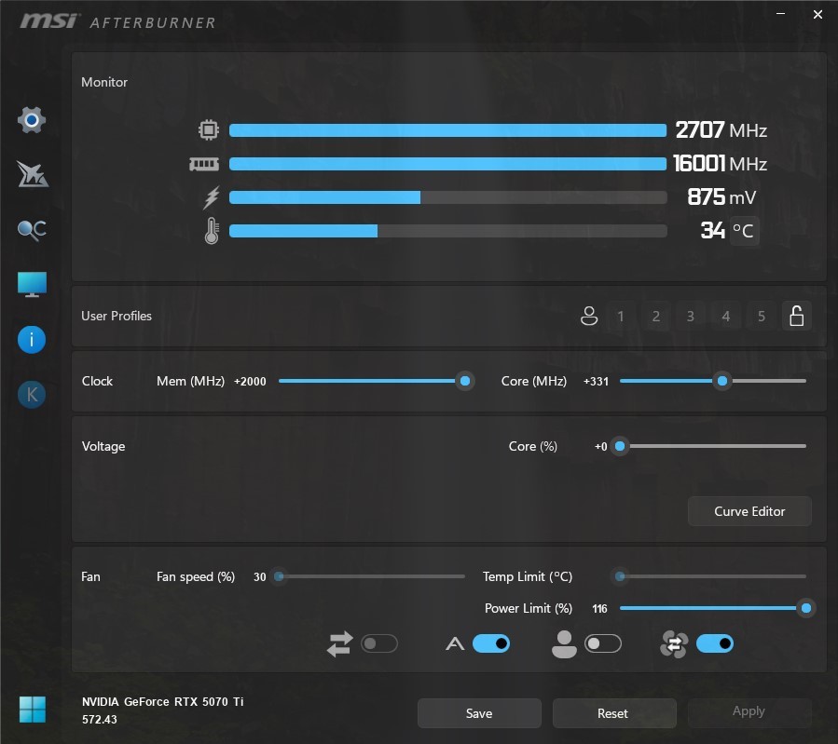
Task: Click the auto fan 'A' icon
Action: tap(455, 644)
